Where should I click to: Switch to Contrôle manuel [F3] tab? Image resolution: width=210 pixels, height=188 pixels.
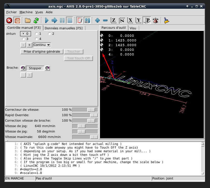[24, 28]
